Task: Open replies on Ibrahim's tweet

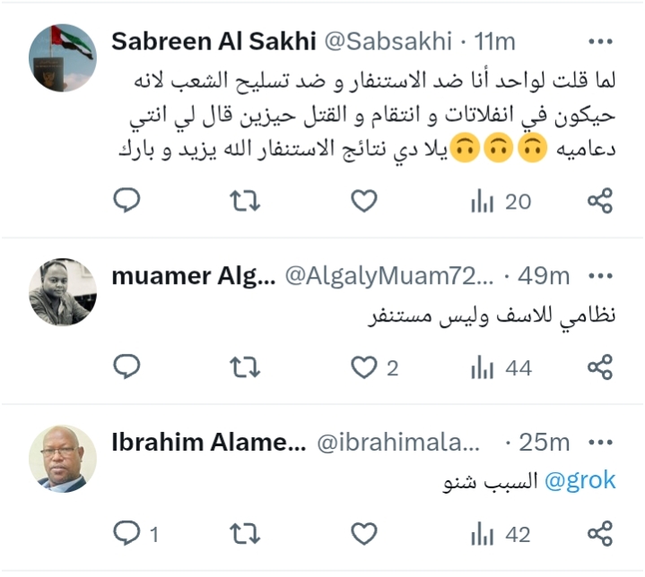Action: click(128, 535)
